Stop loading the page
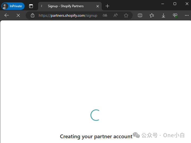 (18, 15)
